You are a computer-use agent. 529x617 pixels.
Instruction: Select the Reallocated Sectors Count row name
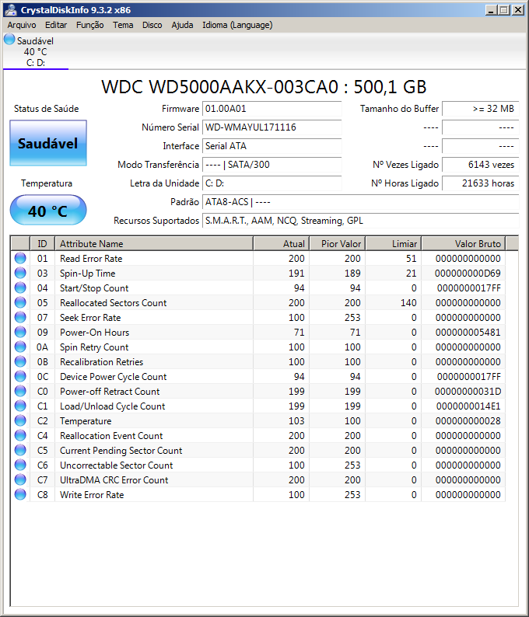(113, 303)
